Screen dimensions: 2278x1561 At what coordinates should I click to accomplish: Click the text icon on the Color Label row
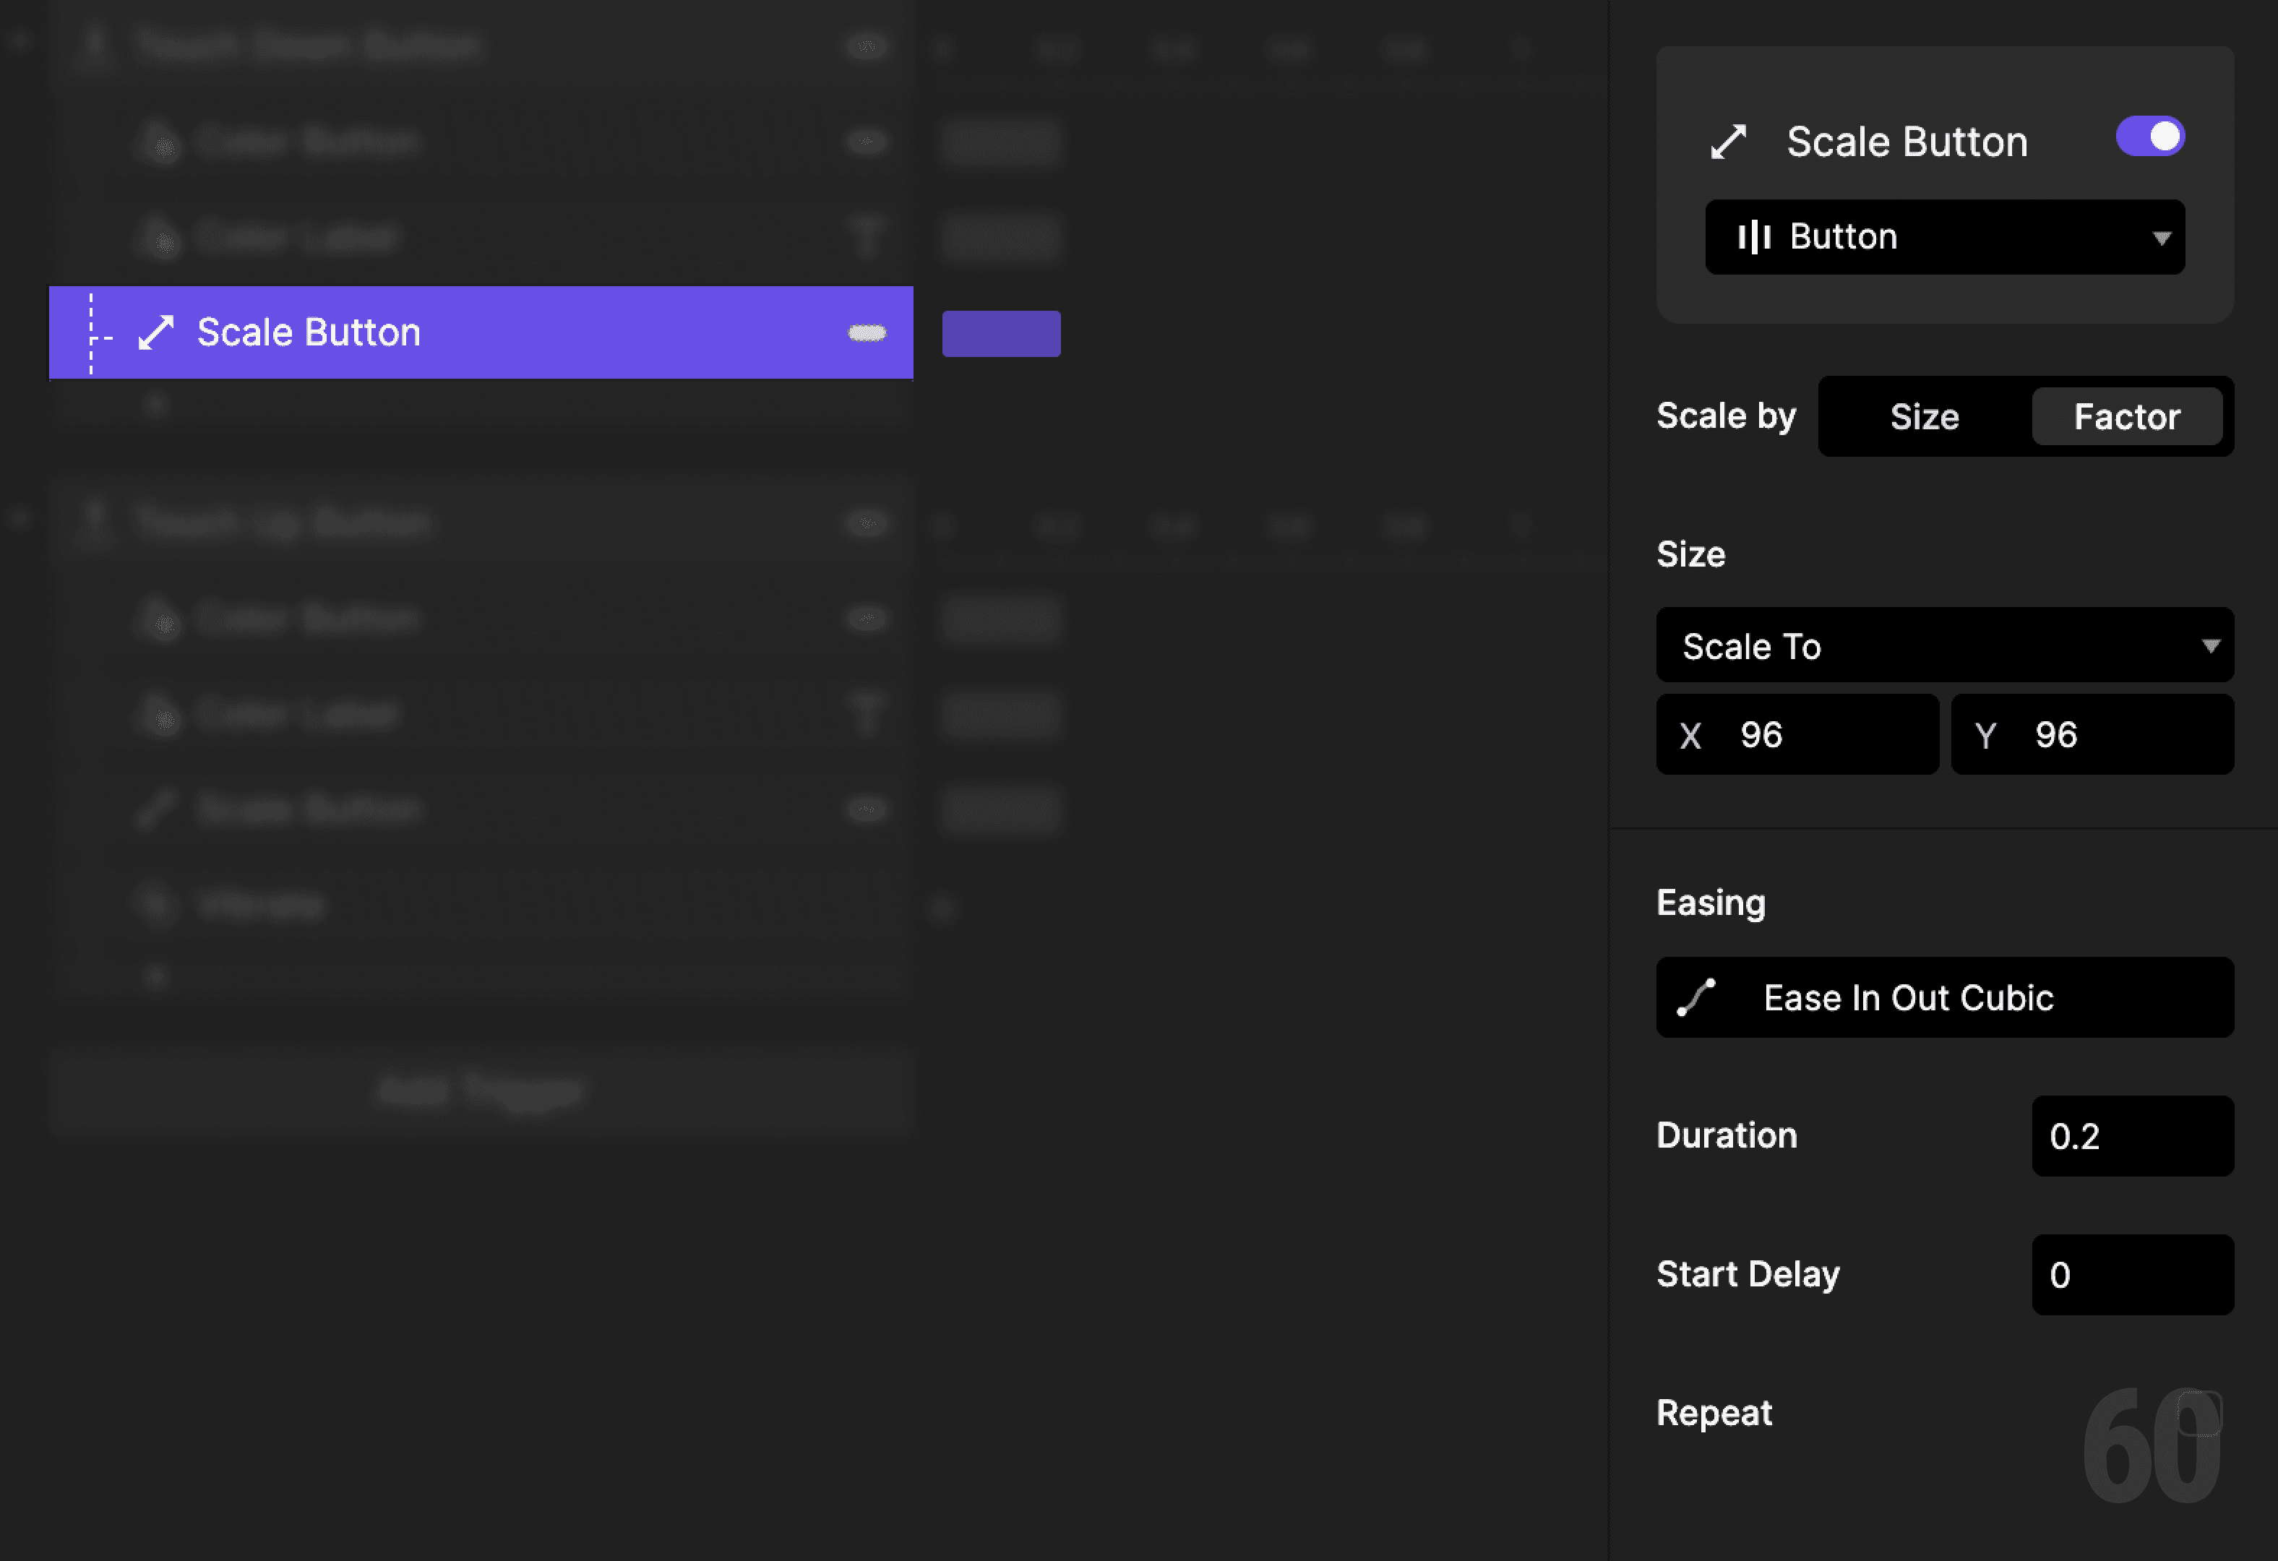(x=867, y=236)
